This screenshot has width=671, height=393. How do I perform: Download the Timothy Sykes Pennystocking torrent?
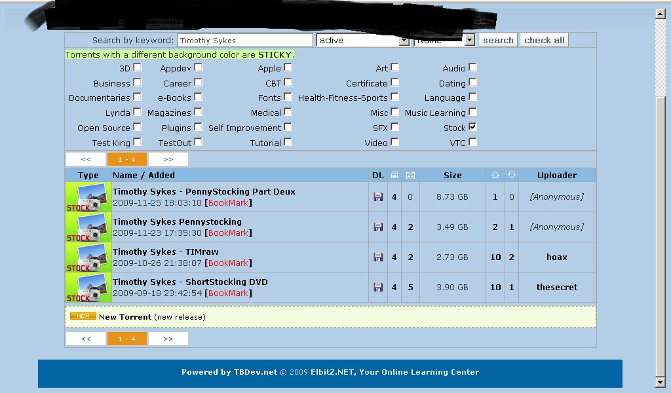tap(378, 227)
